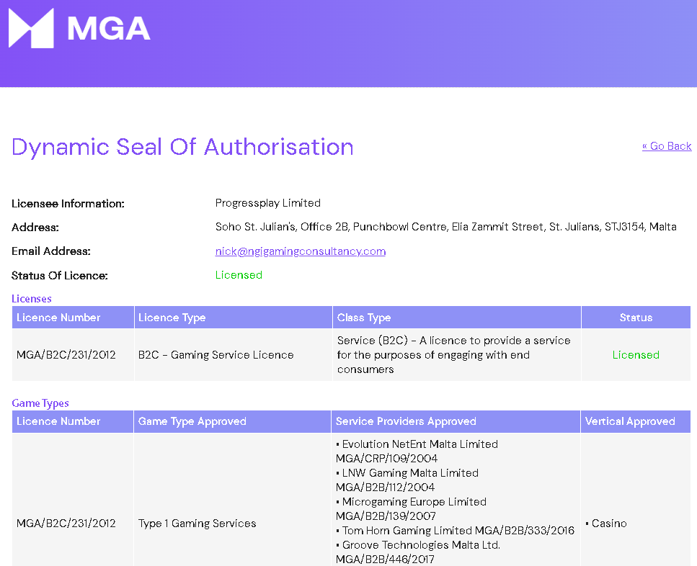The width and height of the screenshot is (697, 566).
Task: Select MGA/B2C/231/2012 in the Type 1 Gaming Services row
Action: [x=66, y=524]
